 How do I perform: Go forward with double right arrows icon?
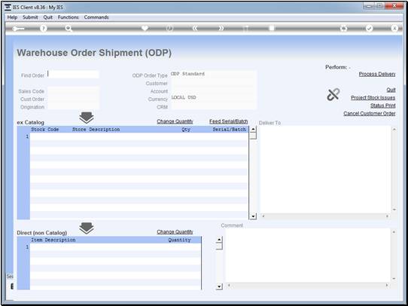[x=221, y=29]
